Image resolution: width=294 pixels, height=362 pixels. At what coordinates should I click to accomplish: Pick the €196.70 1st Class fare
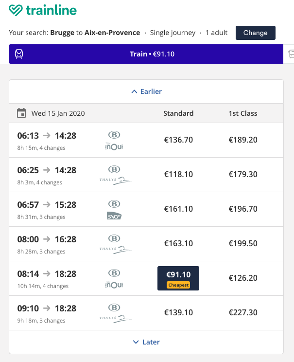(x=243, y=209)
